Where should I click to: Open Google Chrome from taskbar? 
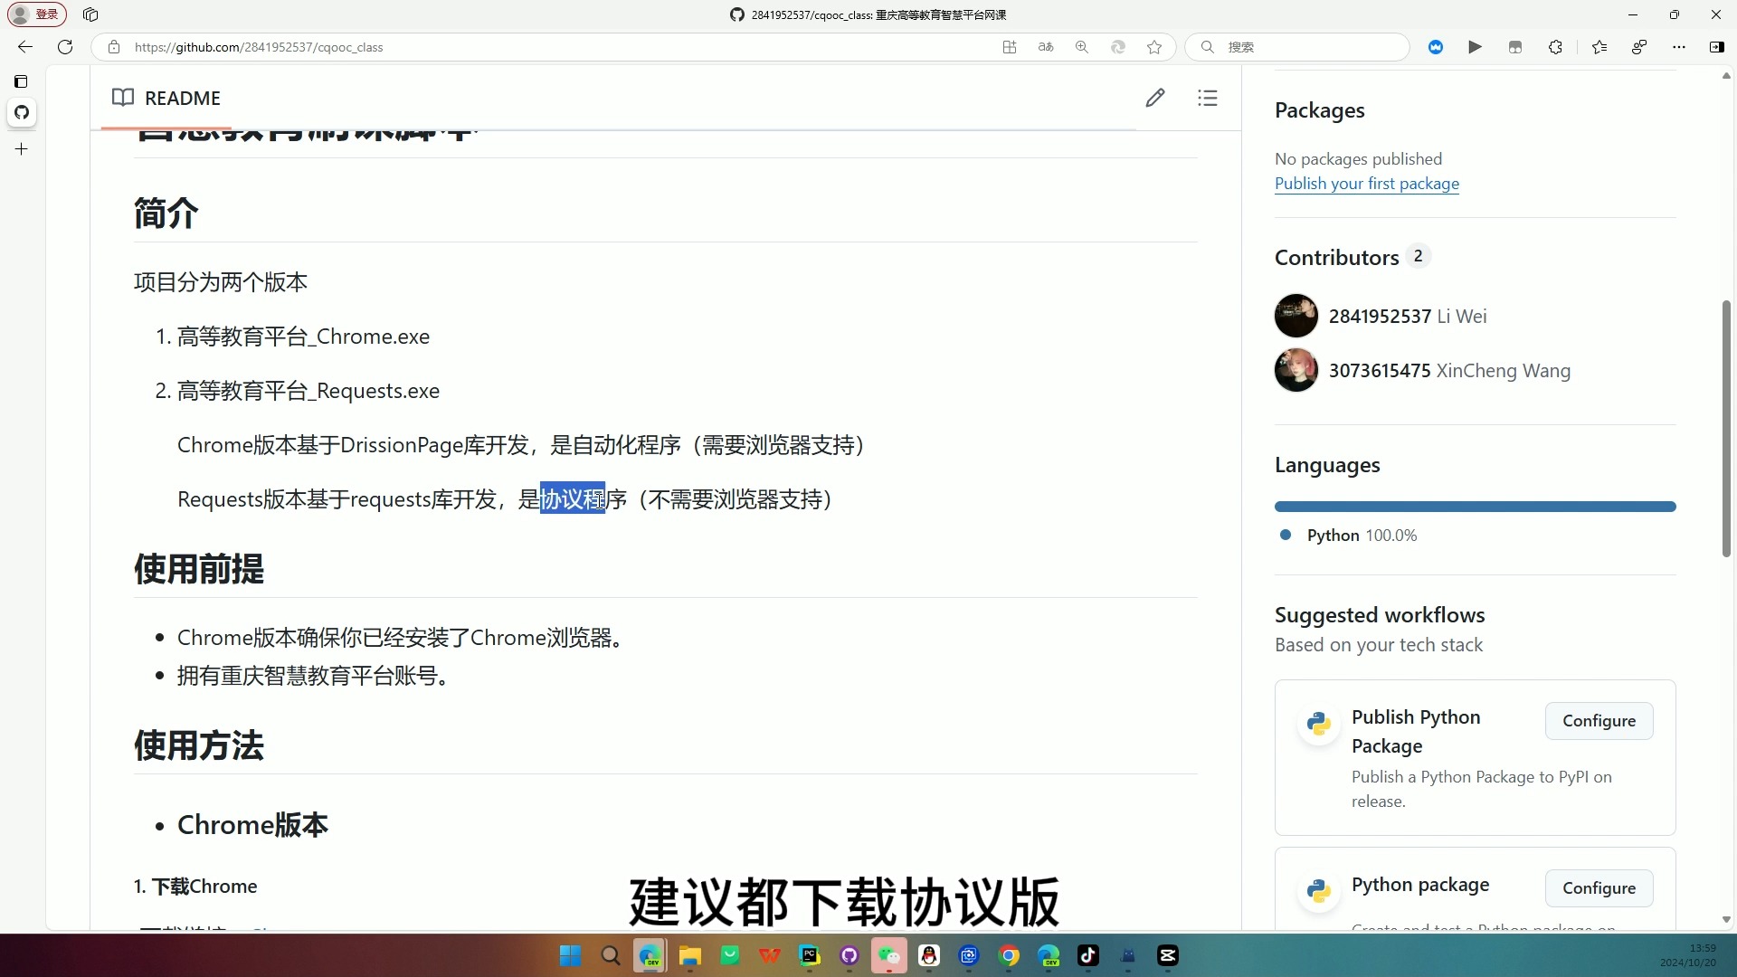[1009, 956]
